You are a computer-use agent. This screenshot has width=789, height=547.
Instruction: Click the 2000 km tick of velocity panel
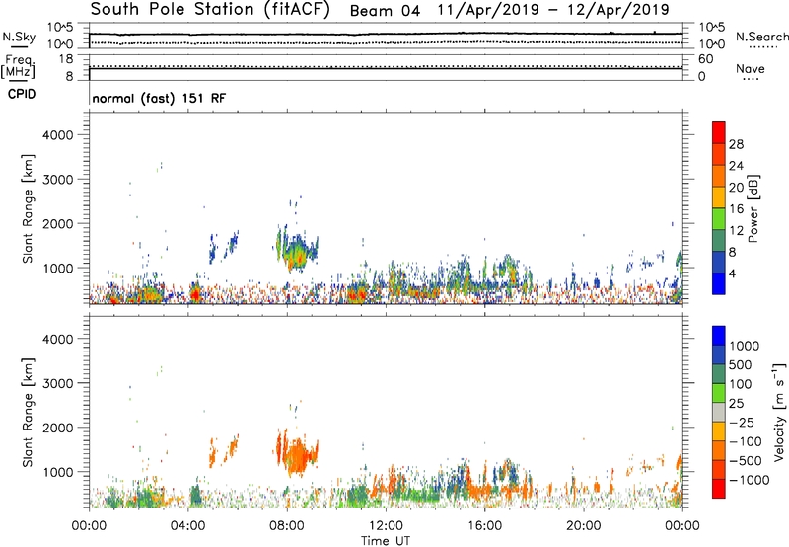click(58, 428)
